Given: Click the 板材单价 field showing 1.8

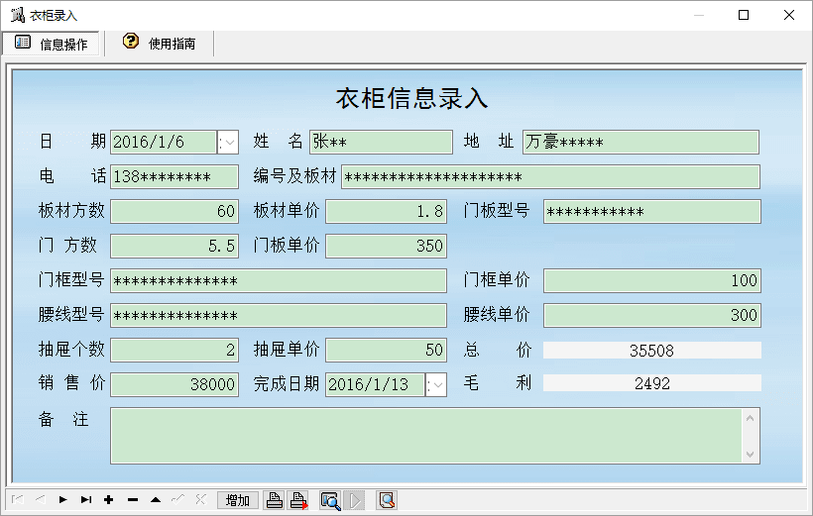Looking at the screenshot, I should click(387, 211).
